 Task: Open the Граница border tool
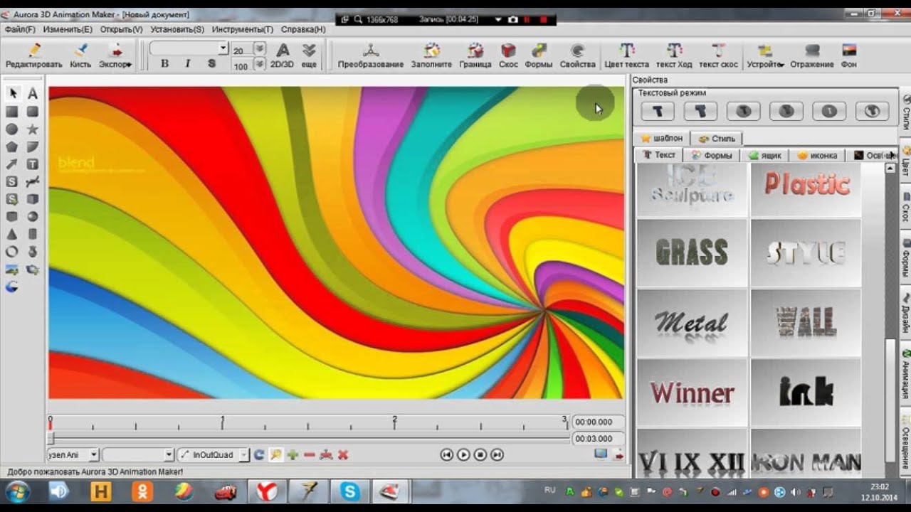475,56
